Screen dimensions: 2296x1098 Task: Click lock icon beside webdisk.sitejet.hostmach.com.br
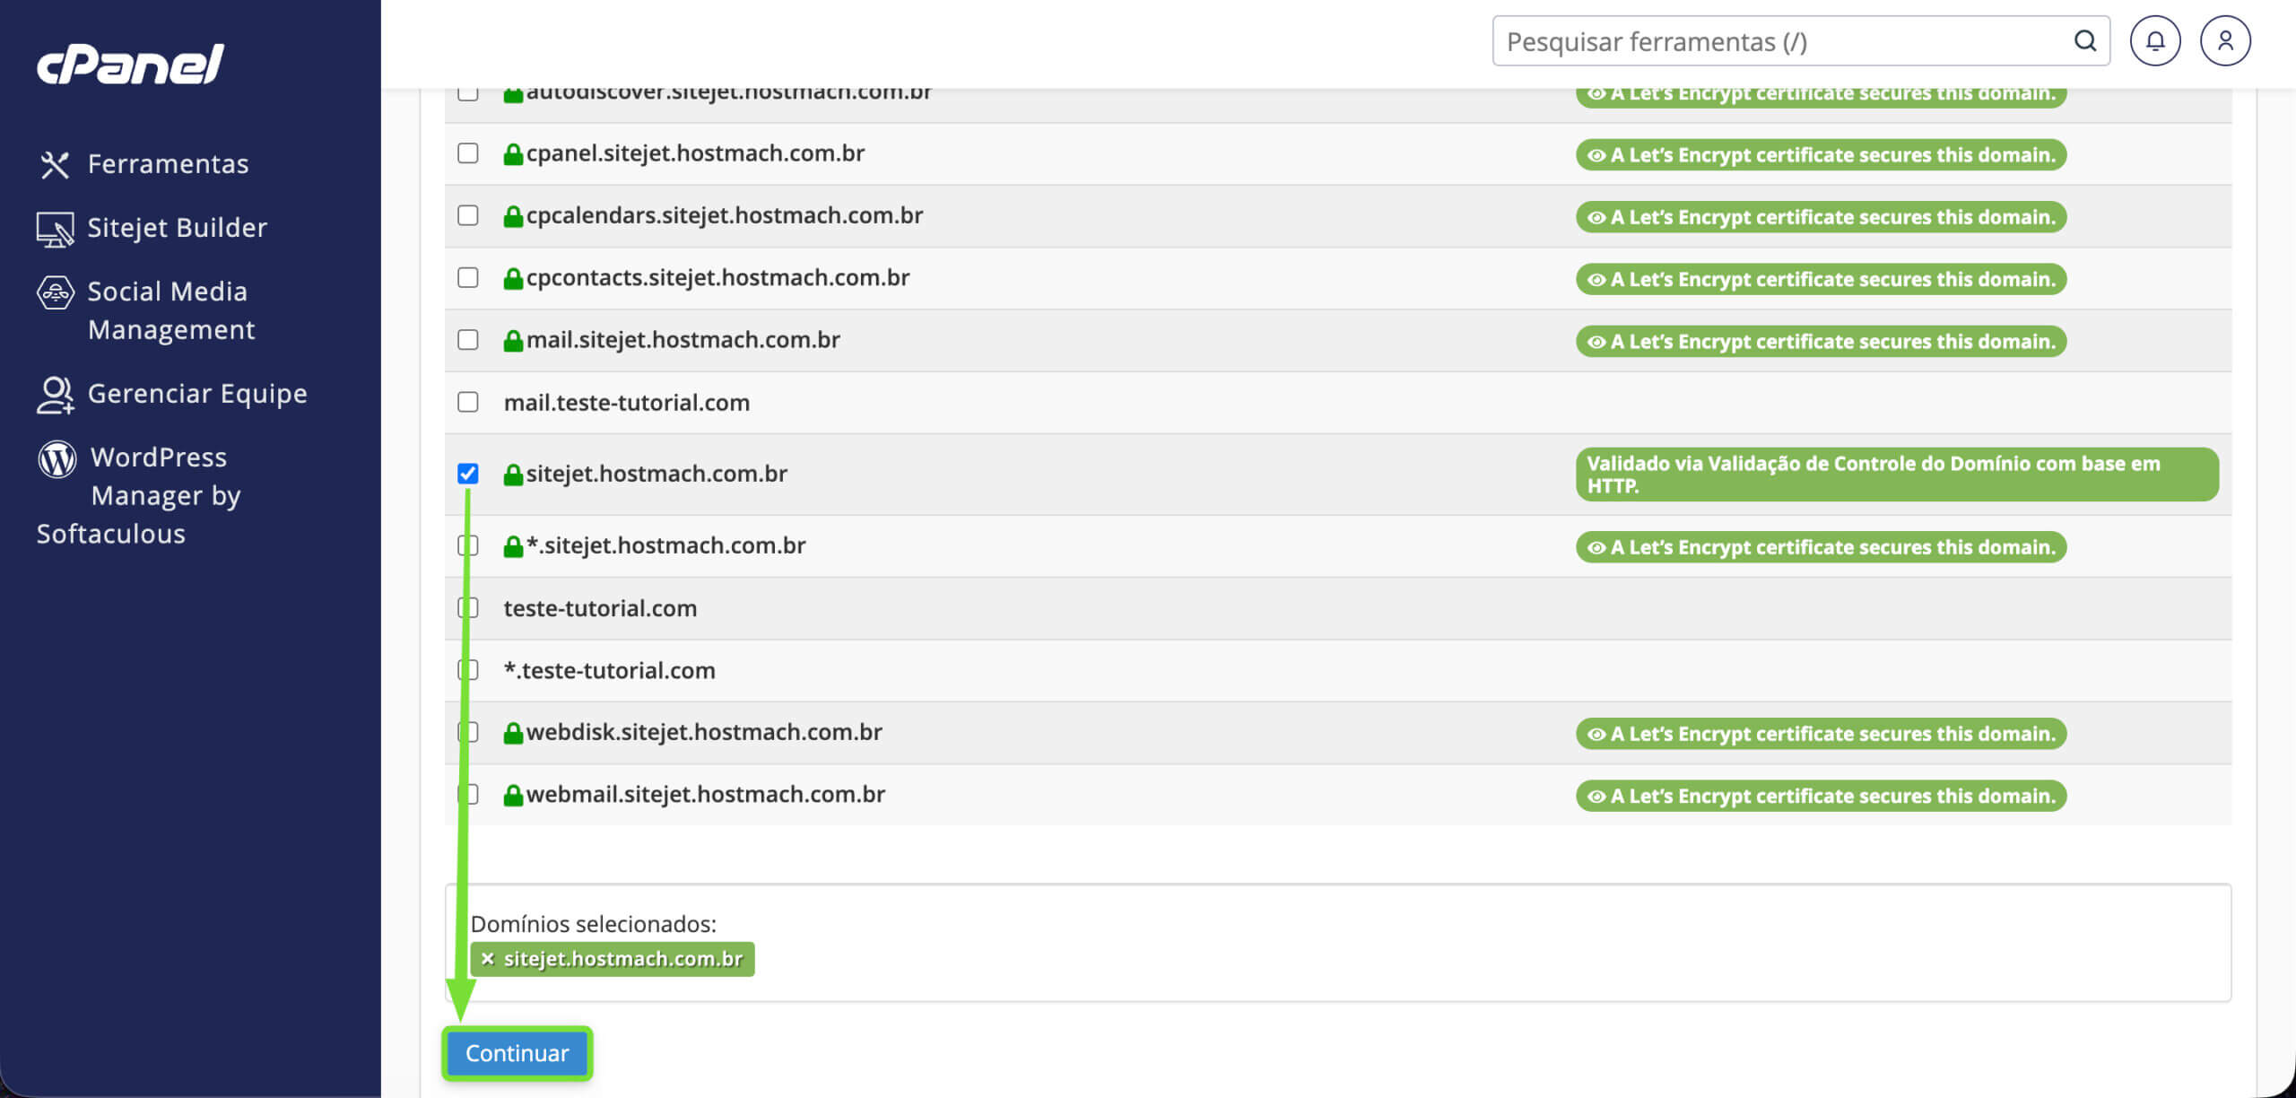tap(513, 733)
